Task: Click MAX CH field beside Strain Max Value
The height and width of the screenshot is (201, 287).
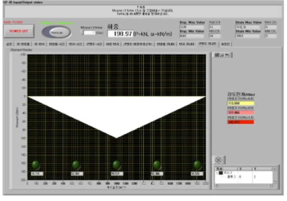Action: [270, 27]
